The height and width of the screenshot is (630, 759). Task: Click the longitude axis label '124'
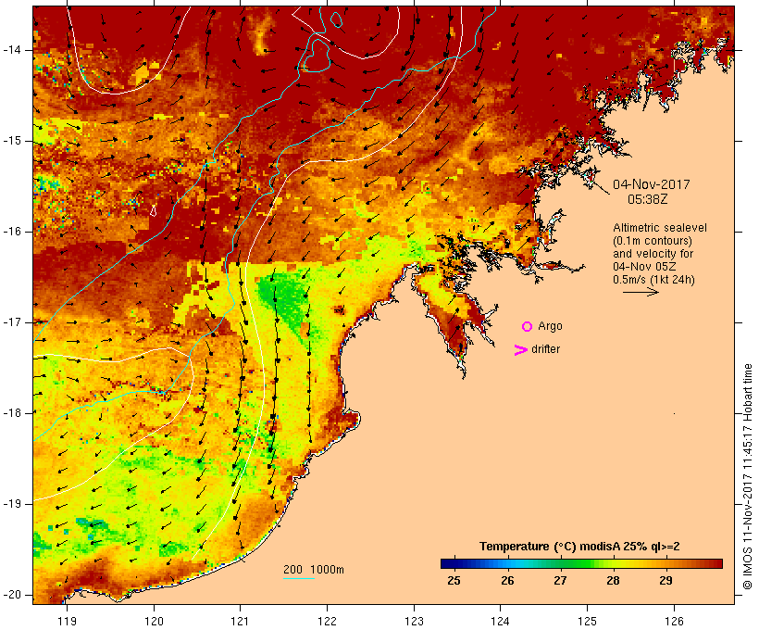click(500, 621)
